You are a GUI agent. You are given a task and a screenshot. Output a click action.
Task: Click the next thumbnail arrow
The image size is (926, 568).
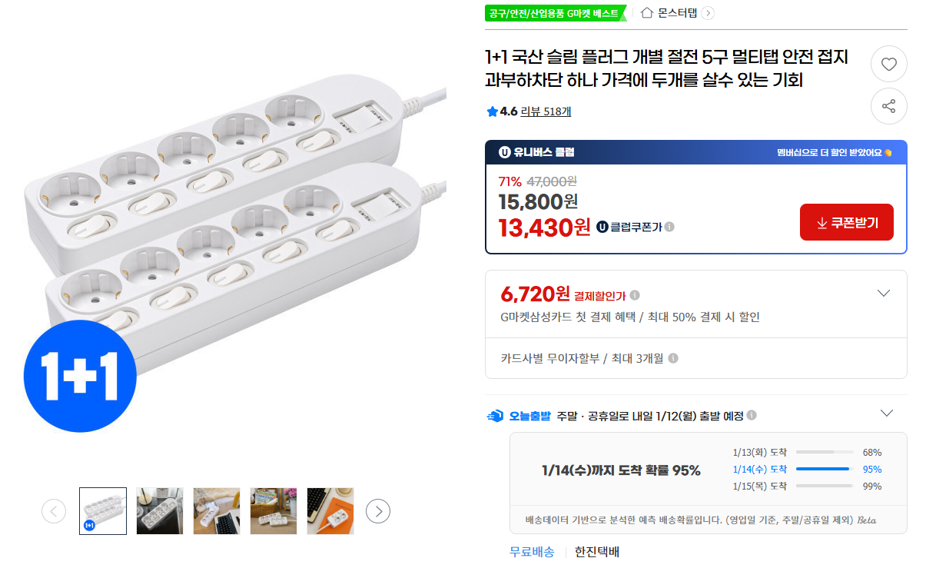tap(377, 510)
